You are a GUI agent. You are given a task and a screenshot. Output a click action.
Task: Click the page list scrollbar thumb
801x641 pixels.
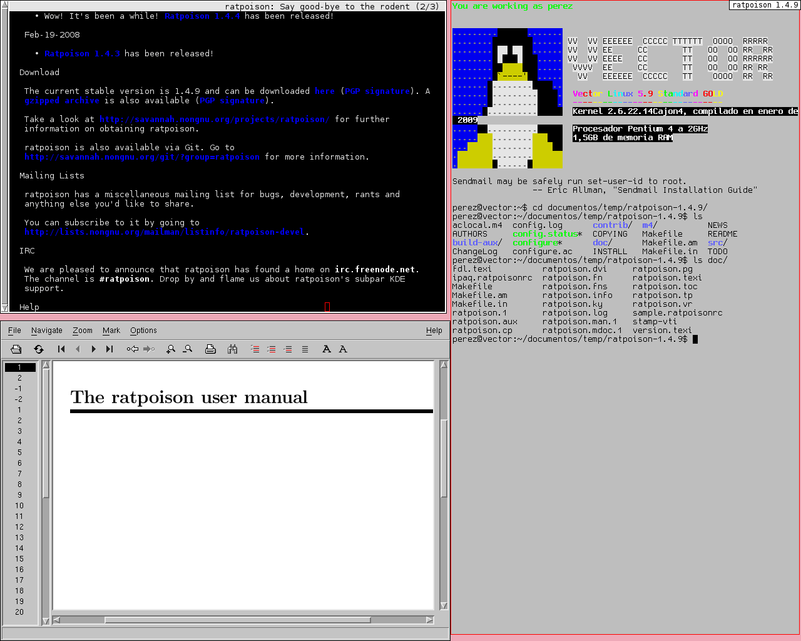pos(46,434)
